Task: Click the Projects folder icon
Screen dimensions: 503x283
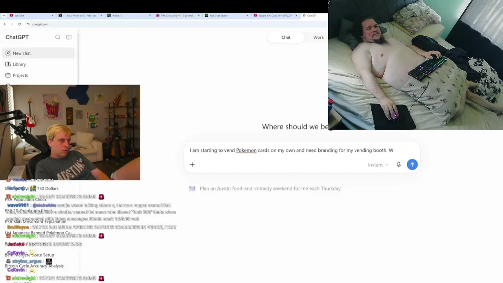Action: [x=8, y=75]
